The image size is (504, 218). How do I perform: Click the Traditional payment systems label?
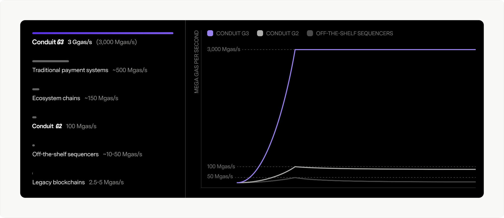[x=70, y=70]
